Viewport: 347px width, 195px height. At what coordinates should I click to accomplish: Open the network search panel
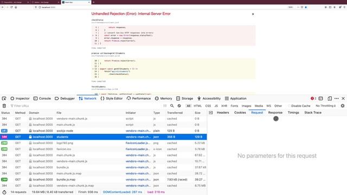pyautogui.click(x=172, y=106)
